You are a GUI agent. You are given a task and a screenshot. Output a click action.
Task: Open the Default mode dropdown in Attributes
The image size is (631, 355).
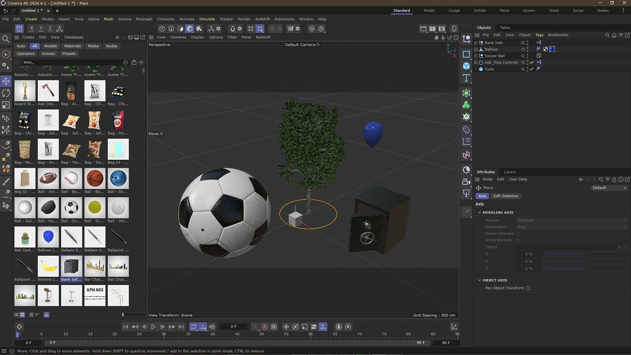coord(609,188)
